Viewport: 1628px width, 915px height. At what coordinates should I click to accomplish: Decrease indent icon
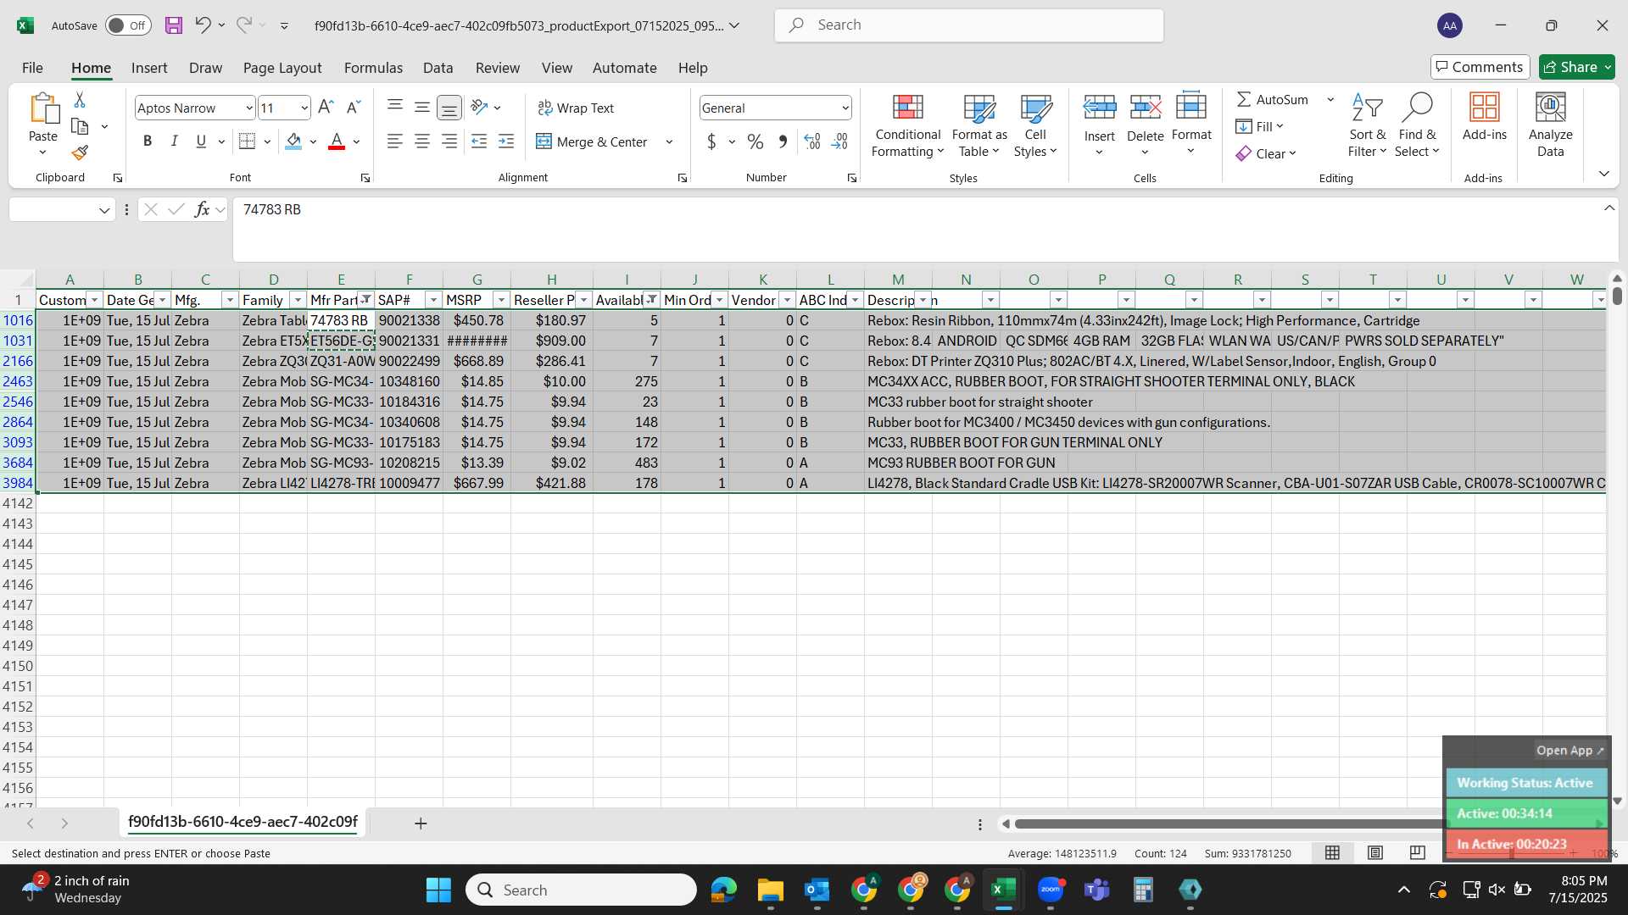point(479,141)
